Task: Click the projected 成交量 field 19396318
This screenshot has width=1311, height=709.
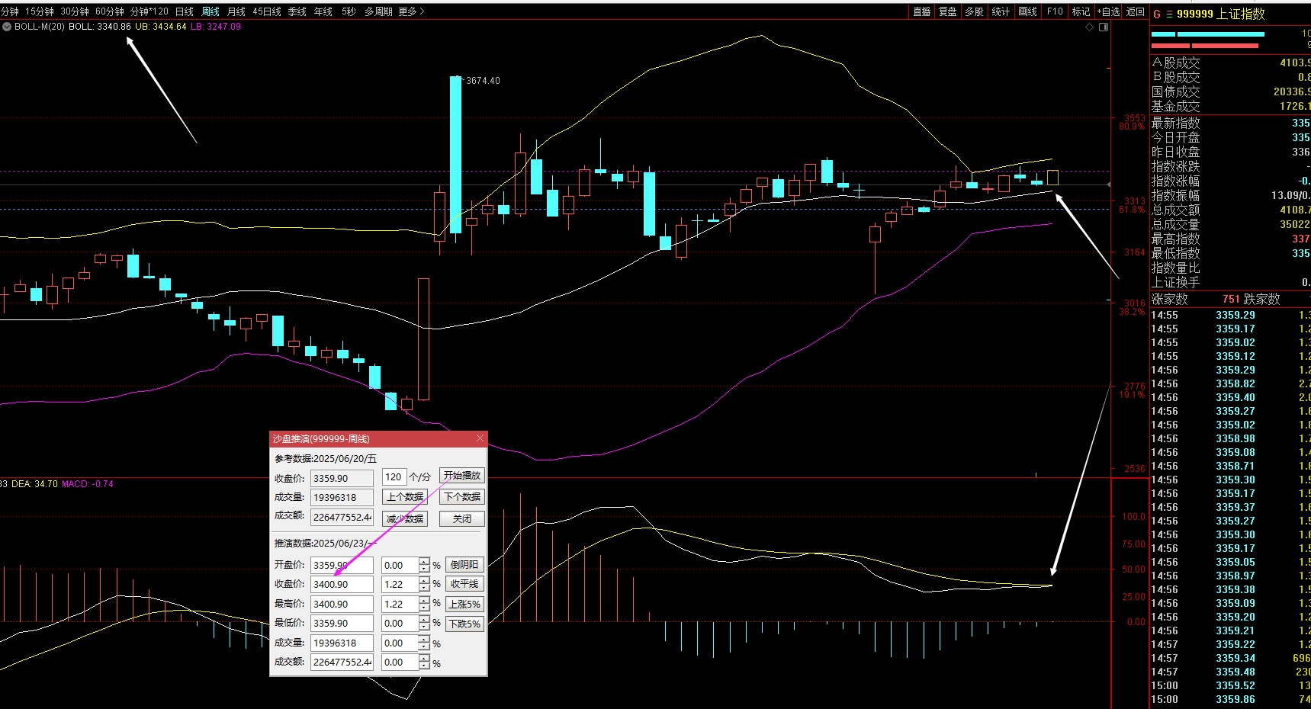Action: [342, 643]
